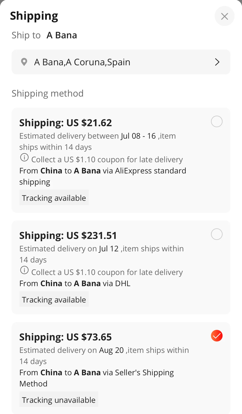Viewport: 242px width, 414px height.
Task: Click the Tracking unavailable badge
Action: coord(59,400)
